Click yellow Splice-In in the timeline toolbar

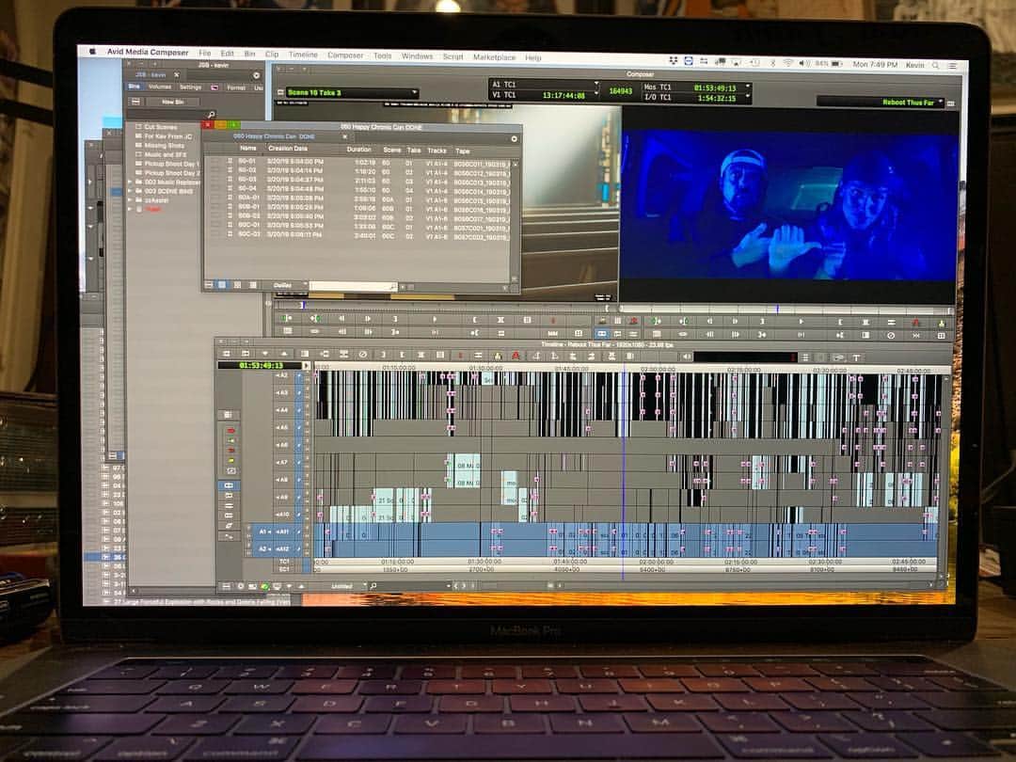pyautogui.click(x=498, y=355)
